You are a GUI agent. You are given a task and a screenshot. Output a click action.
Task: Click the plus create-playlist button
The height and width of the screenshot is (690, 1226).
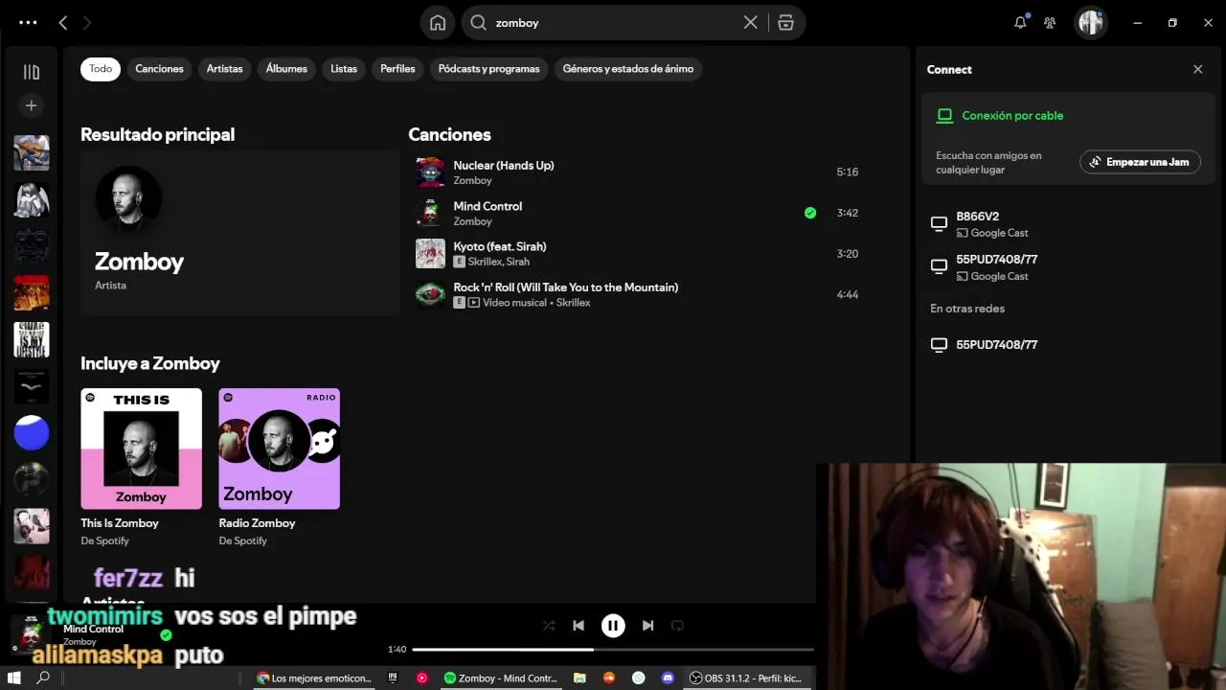[x=32, y=105]
